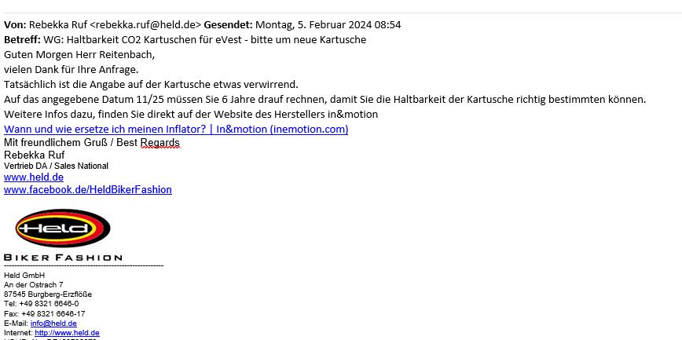Open the In&motion inflator replacement link
The height and width of the screenshot is (340, 682).
[x=176, y=129]
